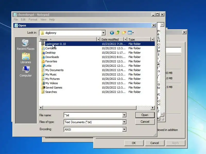Open the Type column filter arrow
The height and width of the screenshot is (154, 206).
(152, 40)
